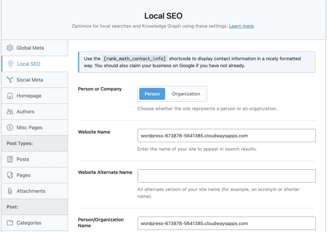Click the Global Meta gear icon
Image resolution: width=327 pixels, height=232 pixels.
[x=10, y=48]
